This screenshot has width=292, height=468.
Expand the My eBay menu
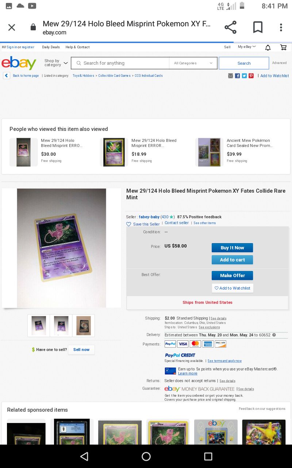(247, 47)
